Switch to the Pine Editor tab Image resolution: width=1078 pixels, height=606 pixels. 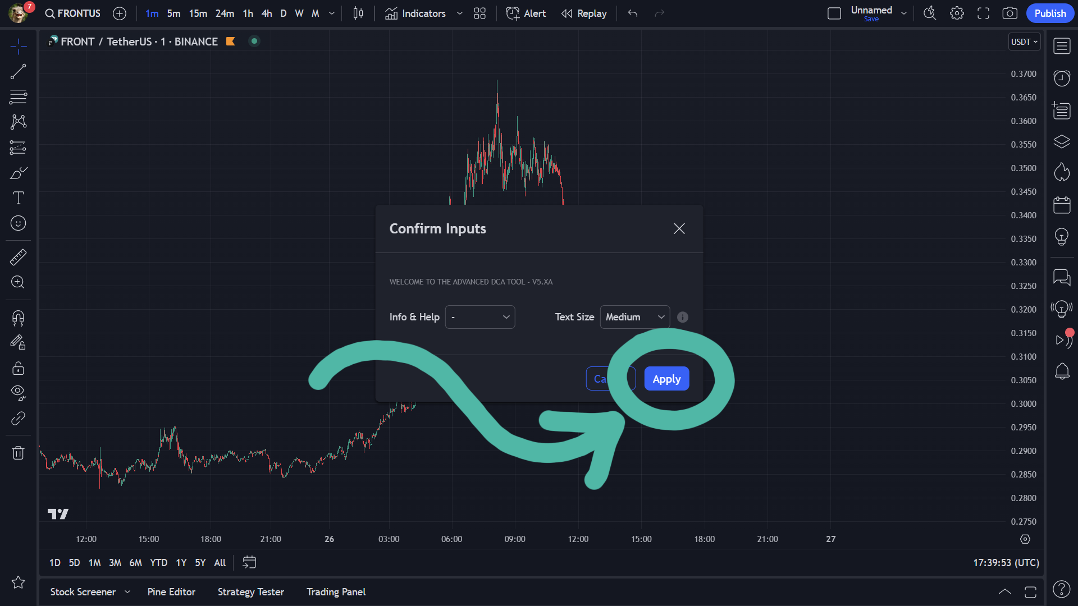coord(171,591)
